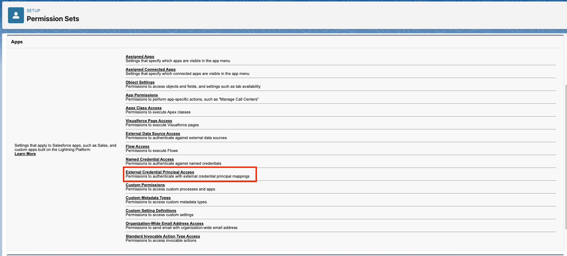Open Custom Permissions link
567x256 pixels.
pos(145,185)
